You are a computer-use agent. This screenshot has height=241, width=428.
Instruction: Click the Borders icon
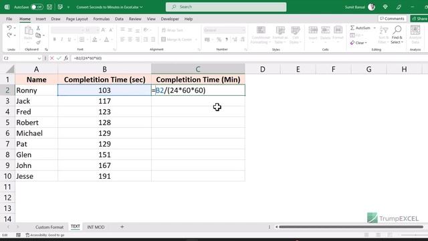coord(82,39)
